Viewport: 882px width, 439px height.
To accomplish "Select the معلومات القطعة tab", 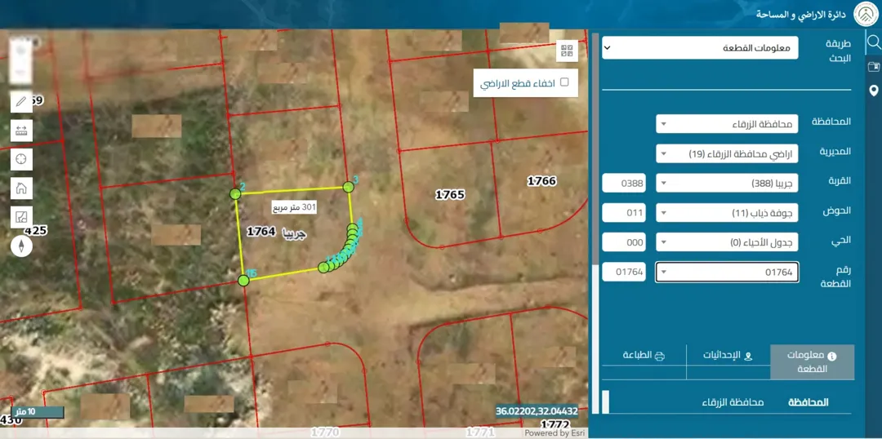I will point(812,362).
